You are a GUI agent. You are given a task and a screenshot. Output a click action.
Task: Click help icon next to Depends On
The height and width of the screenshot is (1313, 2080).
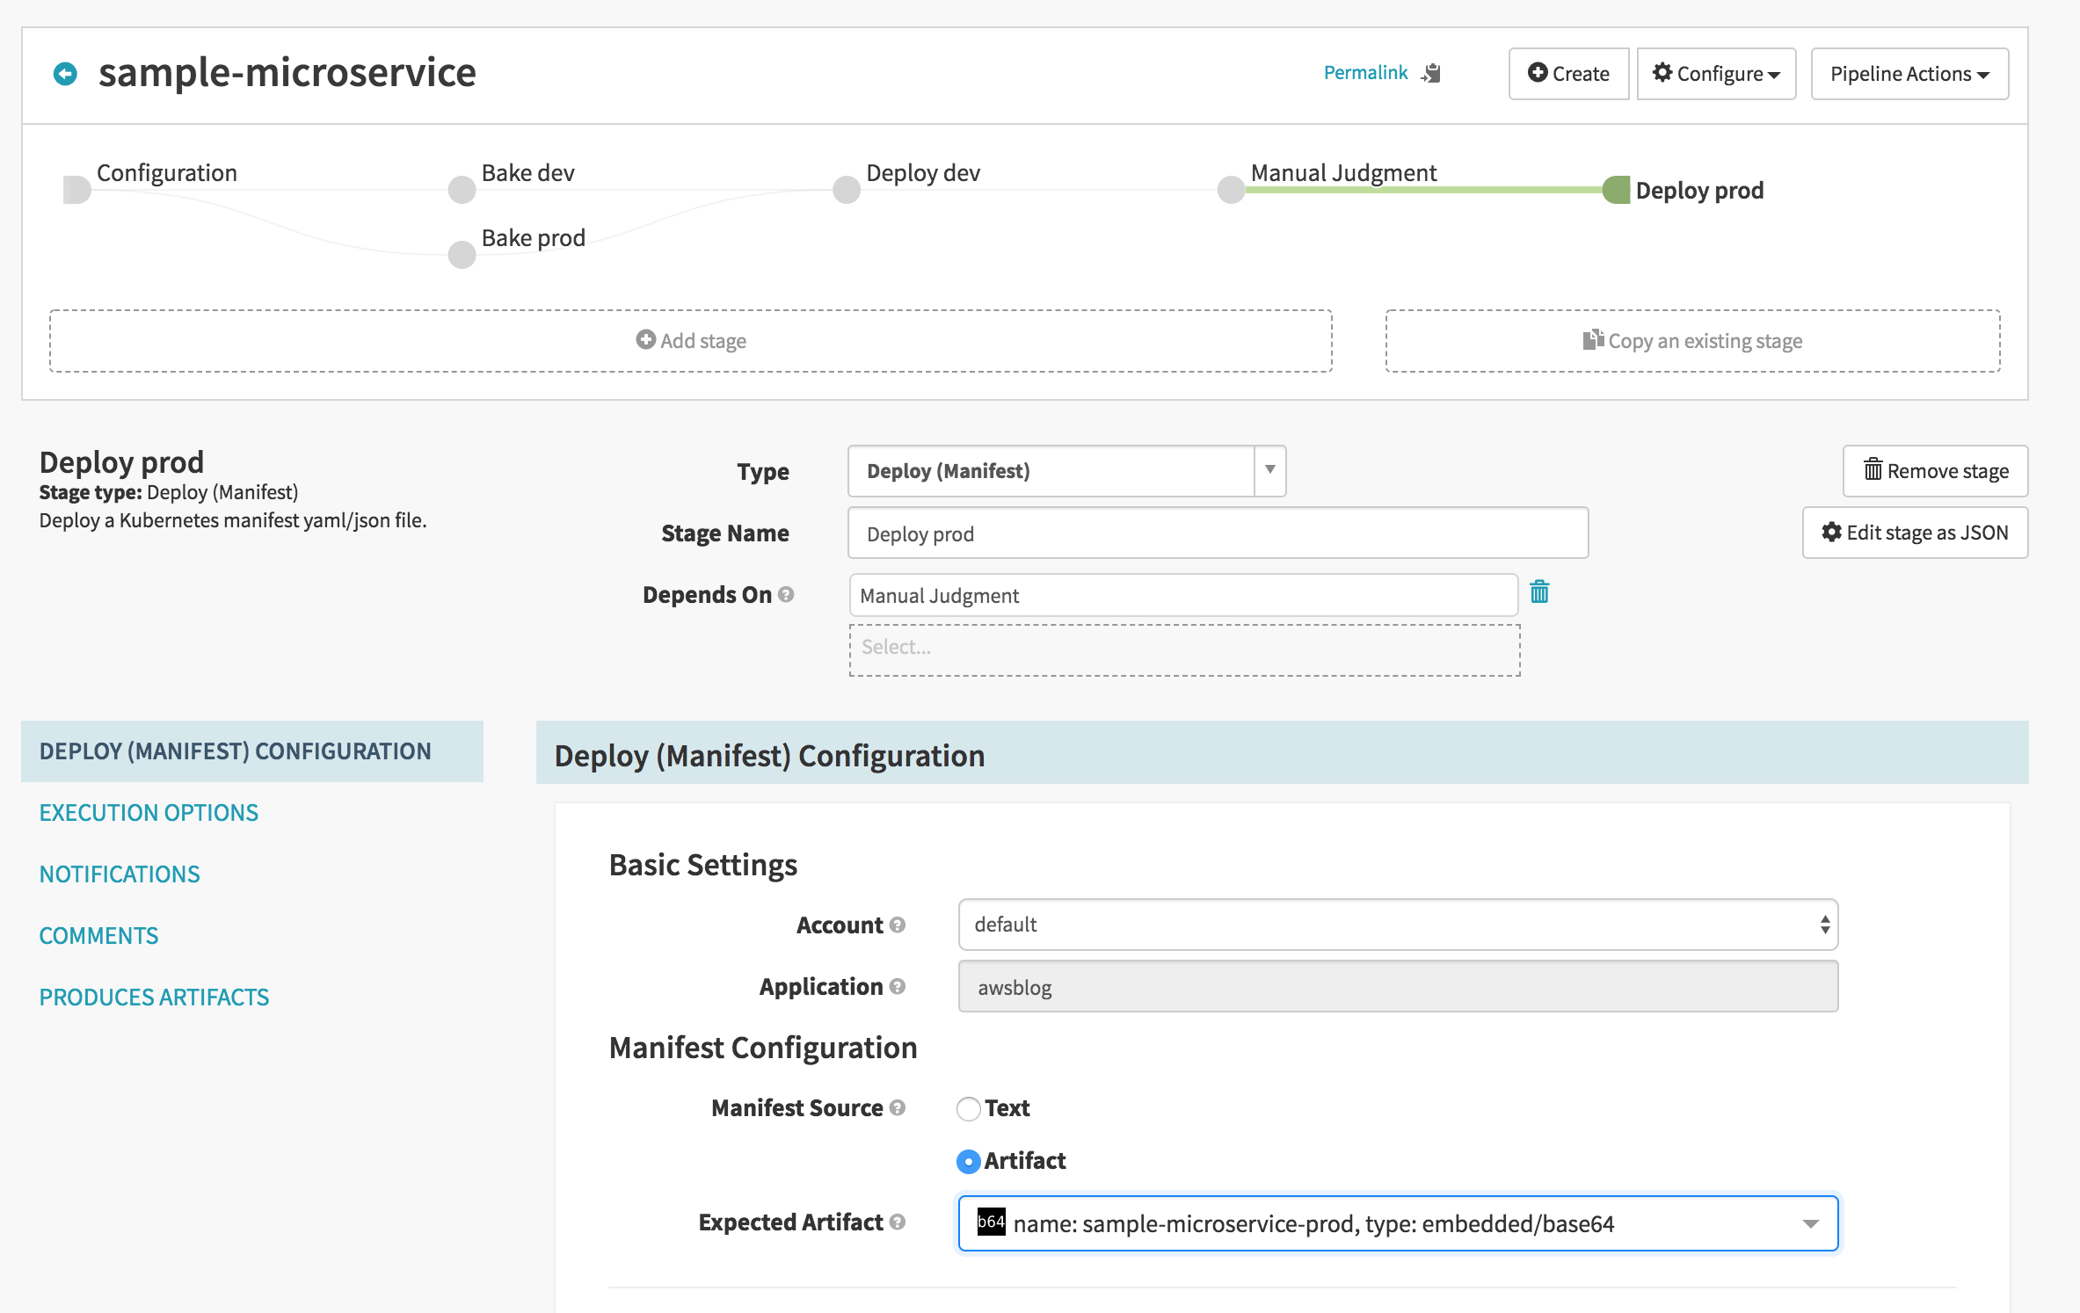(786, 594)
